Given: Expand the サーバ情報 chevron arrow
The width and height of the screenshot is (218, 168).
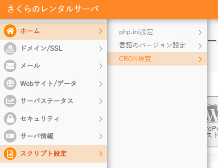Looking at the screenshot, I should pos(101,136).
